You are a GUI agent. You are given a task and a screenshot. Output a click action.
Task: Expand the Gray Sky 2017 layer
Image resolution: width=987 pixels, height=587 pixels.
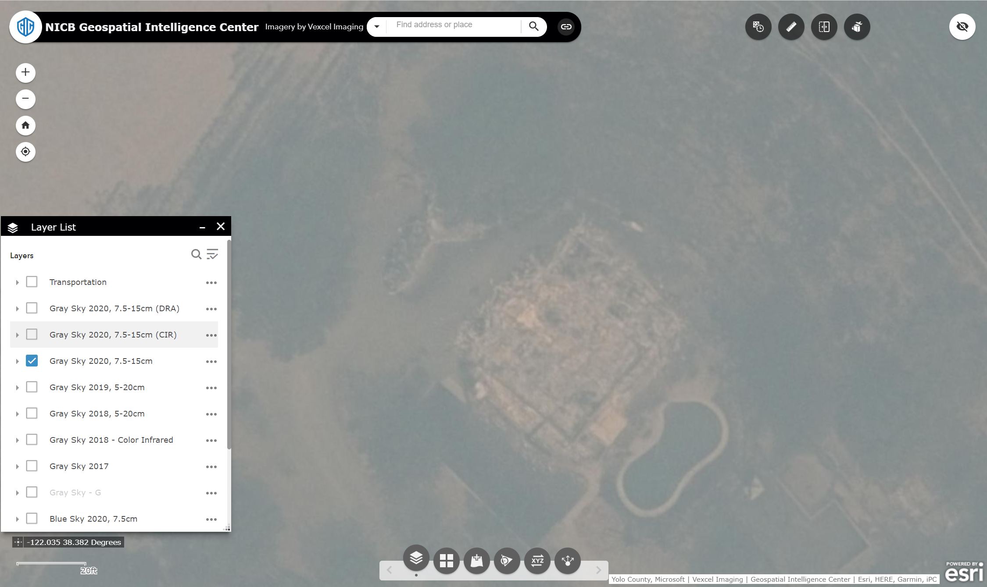[17, 466]
